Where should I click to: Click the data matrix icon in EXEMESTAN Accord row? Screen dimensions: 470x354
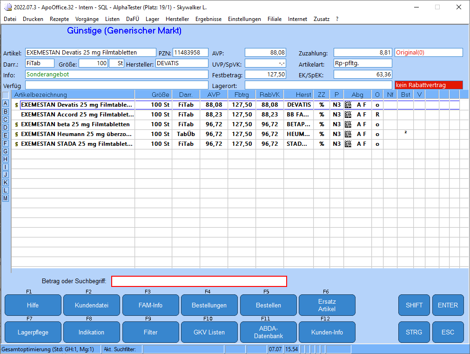click(x=348, y=115)
